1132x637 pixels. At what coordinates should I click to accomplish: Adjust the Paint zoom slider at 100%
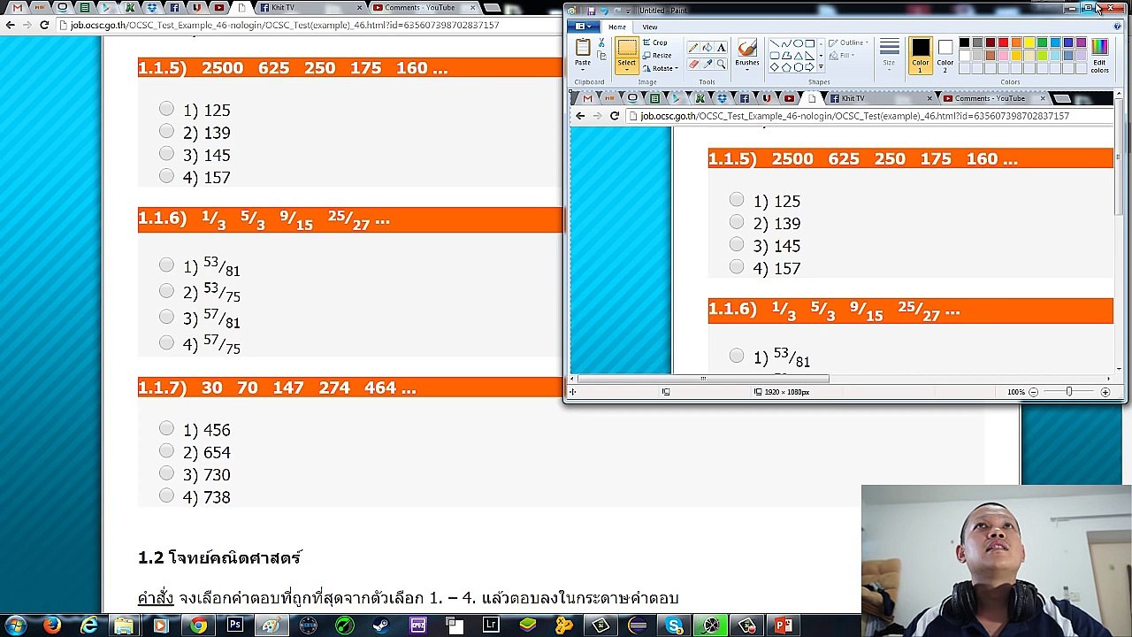[1069, 392]
